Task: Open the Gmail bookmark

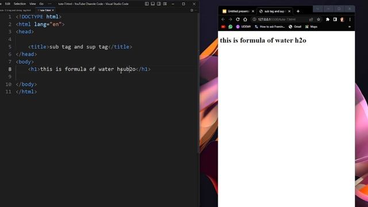Action: pyautogui.click(x=295, y=27)
